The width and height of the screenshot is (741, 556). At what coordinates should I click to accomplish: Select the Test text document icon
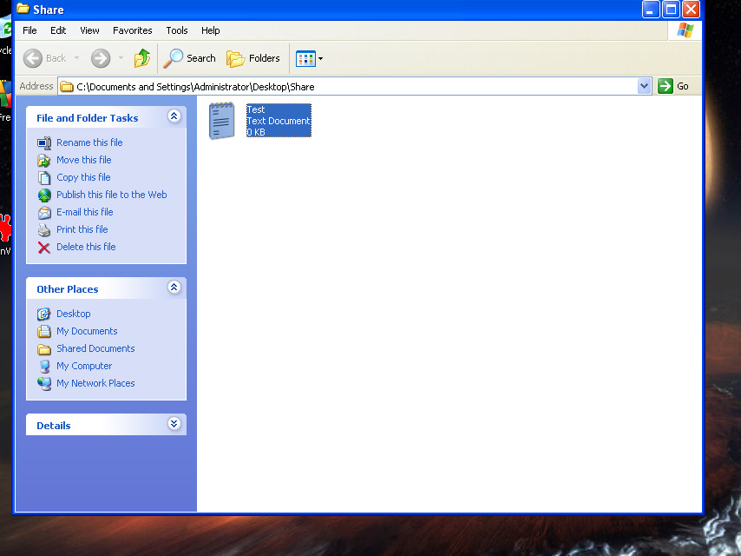coord(221,121)
